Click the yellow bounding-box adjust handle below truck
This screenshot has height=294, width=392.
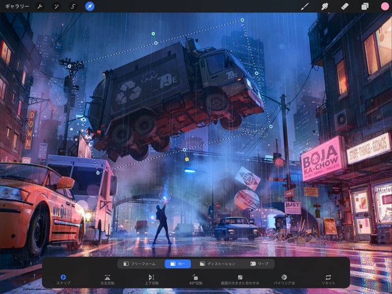click(187, 159)
